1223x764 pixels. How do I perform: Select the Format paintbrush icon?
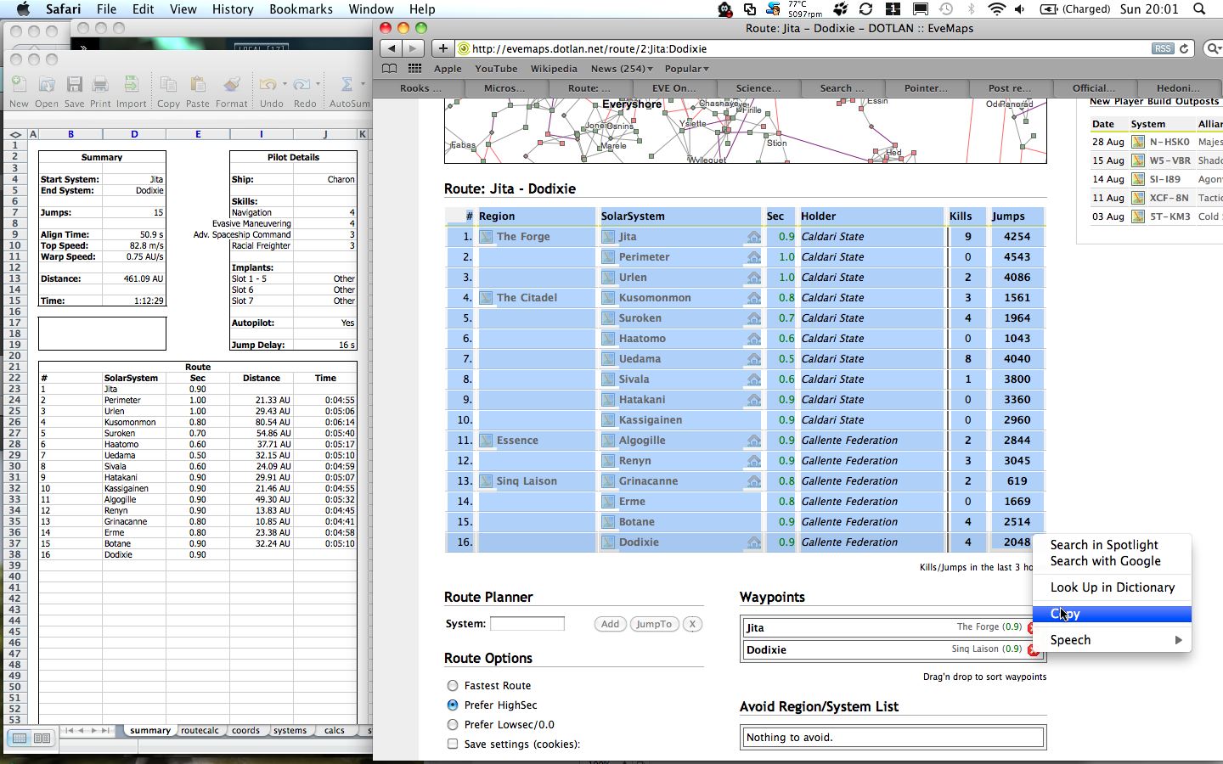pyautogui.click(x=231, y=85)
